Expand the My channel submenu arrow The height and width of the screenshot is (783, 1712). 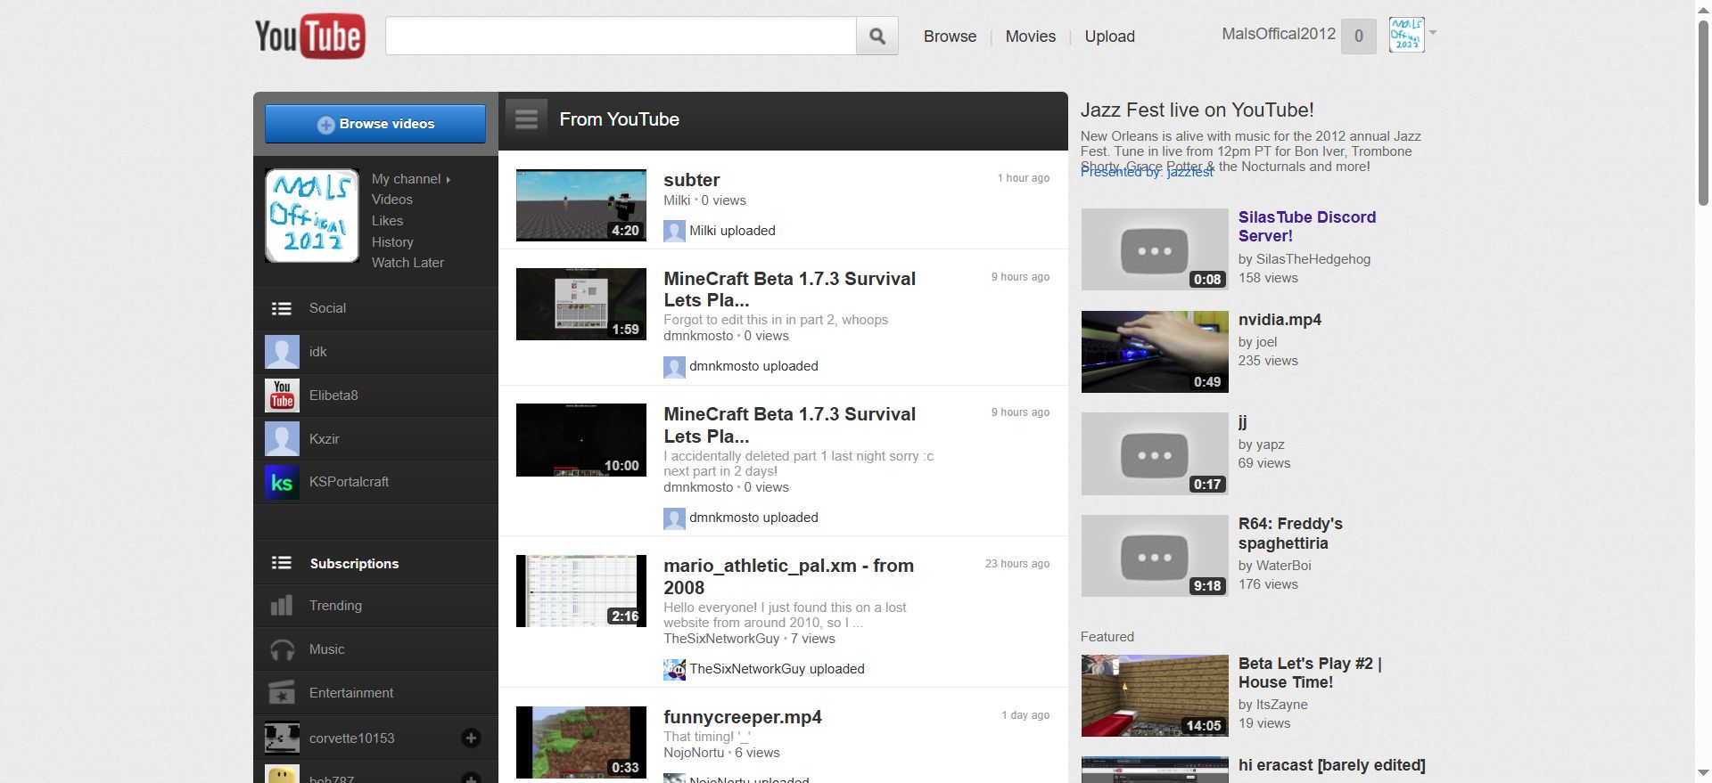(449, 180)
